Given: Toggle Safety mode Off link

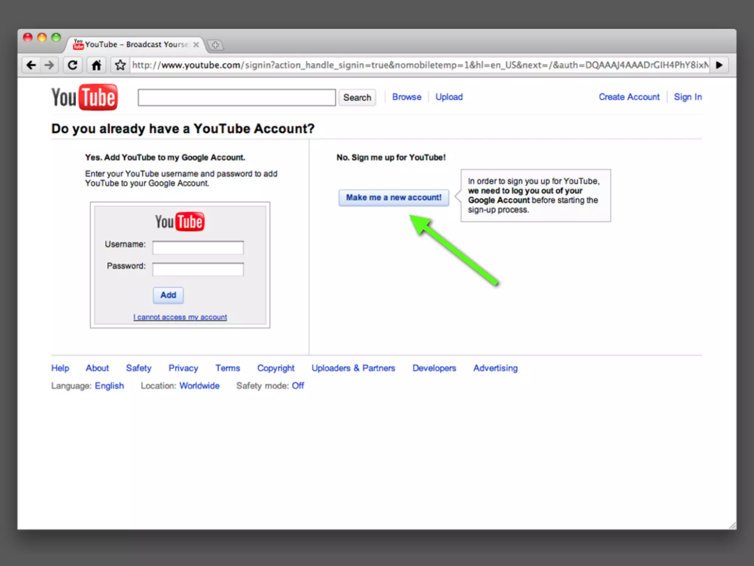Looking at the screenshot, I should pos(298,385).
